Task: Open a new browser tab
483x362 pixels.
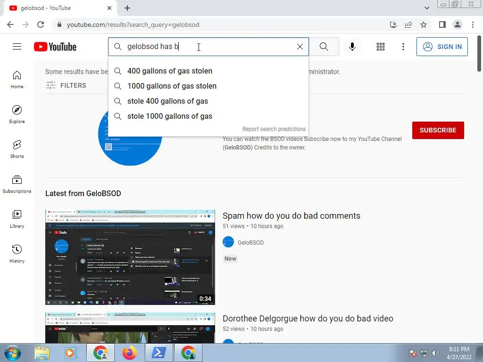Action: [127, 8]
